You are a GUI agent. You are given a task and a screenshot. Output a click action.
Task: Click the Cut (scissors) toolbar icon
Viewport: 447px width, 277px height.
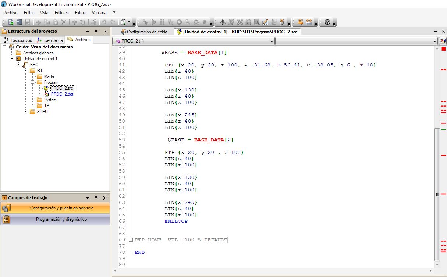[38, 22]
